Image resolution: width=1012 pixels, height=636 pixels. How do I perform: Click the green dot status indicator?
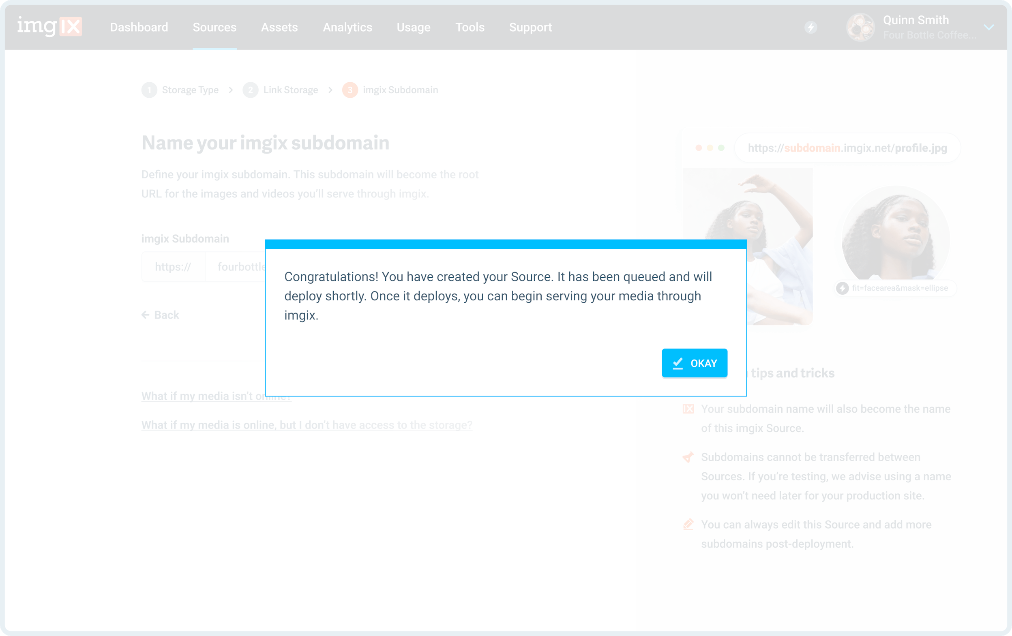point(721,147)
